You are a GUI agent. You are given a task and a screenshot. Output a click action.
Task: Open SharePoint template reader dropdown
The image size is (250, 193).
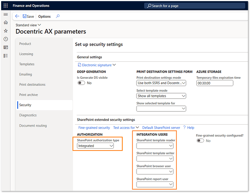pos(155,146)
